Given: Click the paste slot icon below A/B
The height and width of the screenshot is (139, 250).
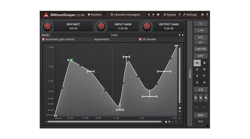Looking at the screenshot, I should 206,98.
